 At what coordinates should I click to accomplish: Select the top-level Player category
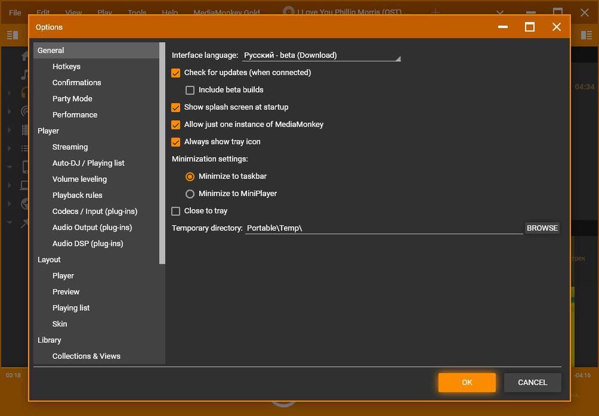(x=96, y=131)
